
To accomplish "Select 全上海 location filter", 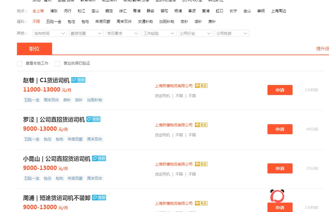I will pos(38,11).
